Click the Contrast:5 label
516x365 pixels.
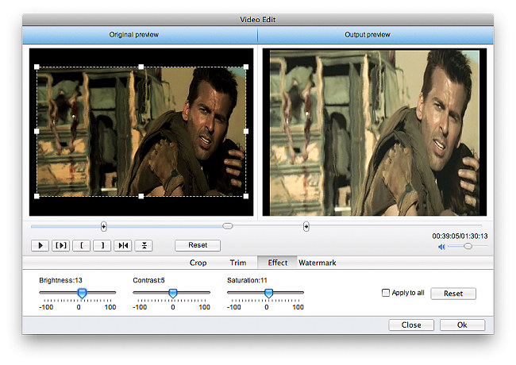(148, 280)
